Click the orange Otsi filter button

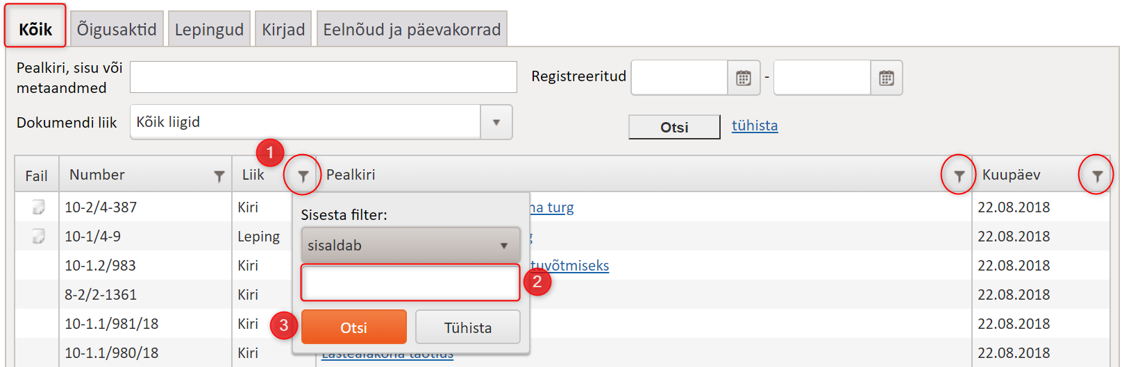pyautogui.click(x=354, y=327)
